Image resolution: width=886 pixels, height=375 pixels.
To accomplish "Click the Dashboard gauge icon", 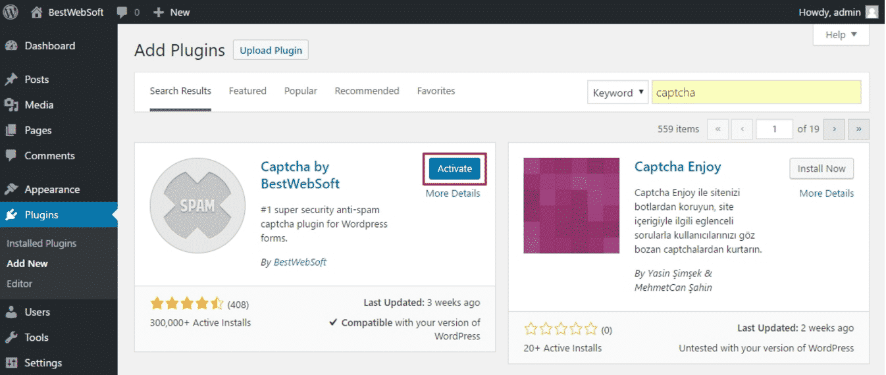I will (11, 46).
